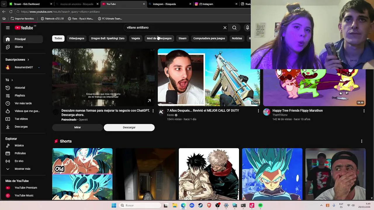Switch to instagram - Búsqueda tab

169,4
